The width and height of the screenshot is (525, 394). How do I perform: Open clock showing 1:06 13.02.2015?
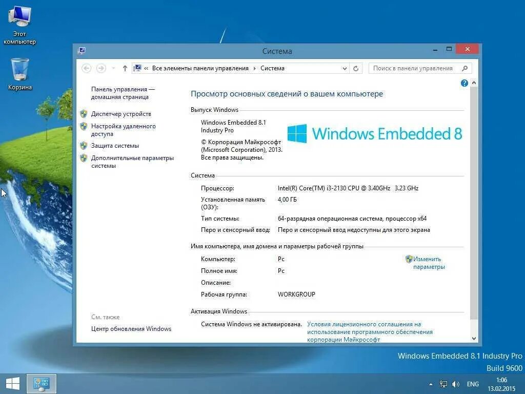click(501, 384)
